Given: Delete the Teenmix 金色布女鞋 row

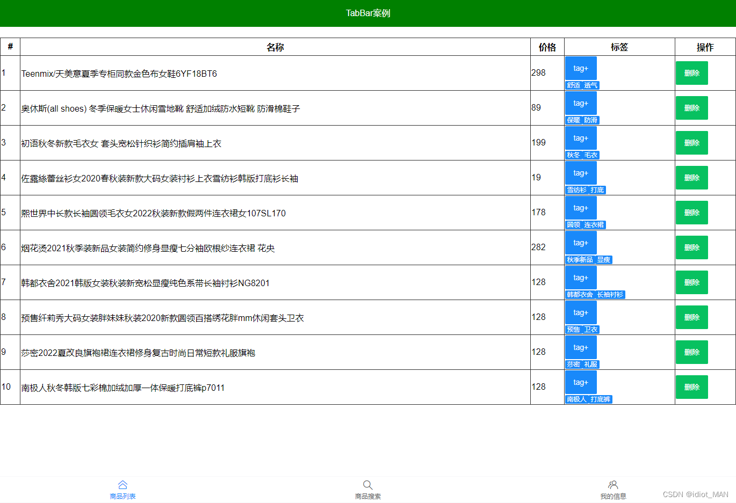Looking at the screenshot, I should [691, 73].
